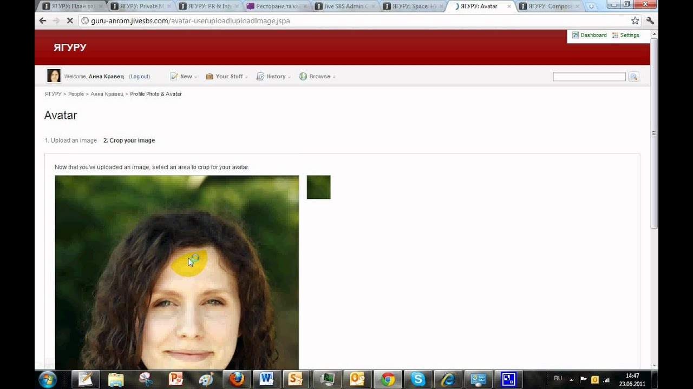693x389 pixels.
Task: Close the 'ЯГУРУ: Avatar' tab
Action: pyautogui.click(x=509, y=6)
